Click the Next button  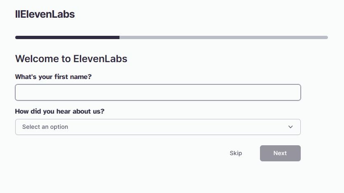pos(280,153)
